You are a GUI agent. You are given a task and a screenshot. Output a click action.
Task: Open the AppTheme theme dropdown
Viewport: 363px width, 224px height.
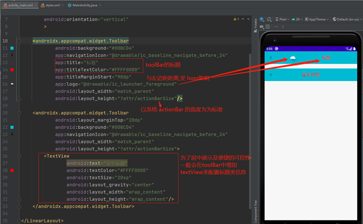click(x=317, y=20)
